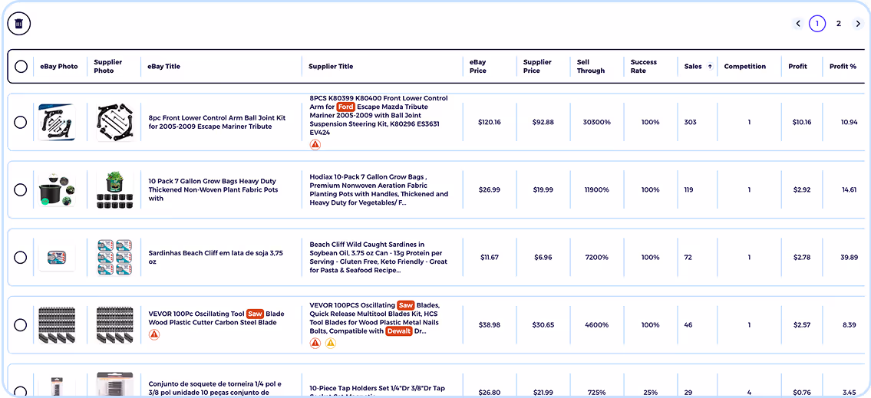This screenshot has height=398, width=871.
Task: Open supplier title 'Hodiax 10-Pack 7 Gallon'
Action: point(379,190)
